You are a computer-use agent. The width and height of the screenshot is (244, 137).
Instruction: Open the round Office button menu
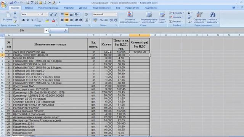point(4,4)
